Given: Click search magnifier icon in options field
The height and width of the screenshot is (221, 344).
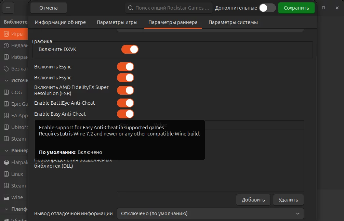Looking at the screenshot, I should click(130, 8).
